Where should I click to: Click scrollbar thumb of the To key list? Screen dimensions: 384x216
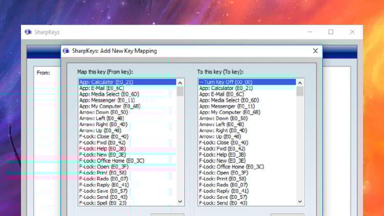tap(300, 91)
